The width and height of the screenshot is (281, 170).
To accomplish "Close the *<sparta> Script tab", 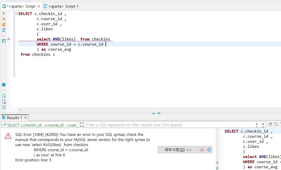I will (39, 6).
